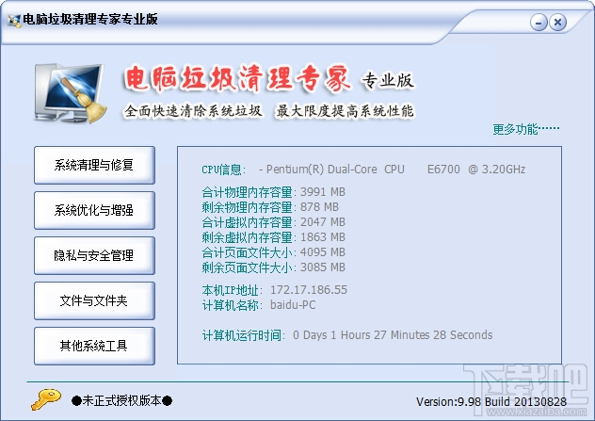Open 其他系统工具 section
595x421 pixels.
click(x=94, y=346)
